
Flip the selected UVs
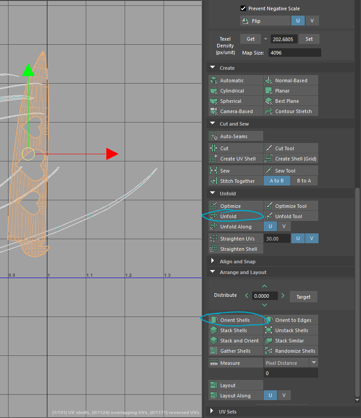click(x=265, y=21)
